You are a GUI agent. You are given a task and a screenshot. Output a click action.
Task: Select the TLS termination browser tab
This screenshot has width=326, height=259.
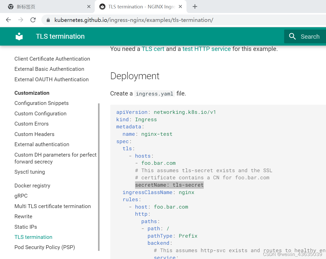pos(141,7)
